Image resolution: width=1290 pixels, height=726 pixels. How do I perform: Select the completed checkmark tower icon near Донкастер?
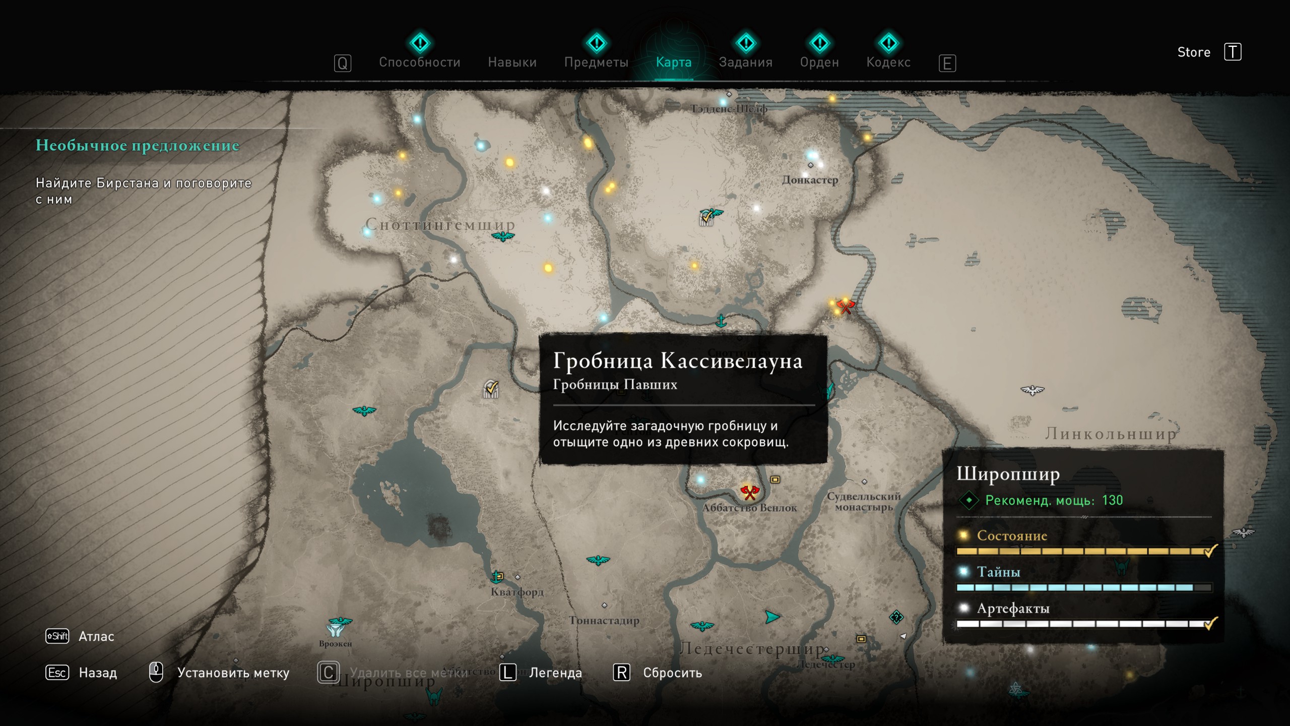pos(707,218)
